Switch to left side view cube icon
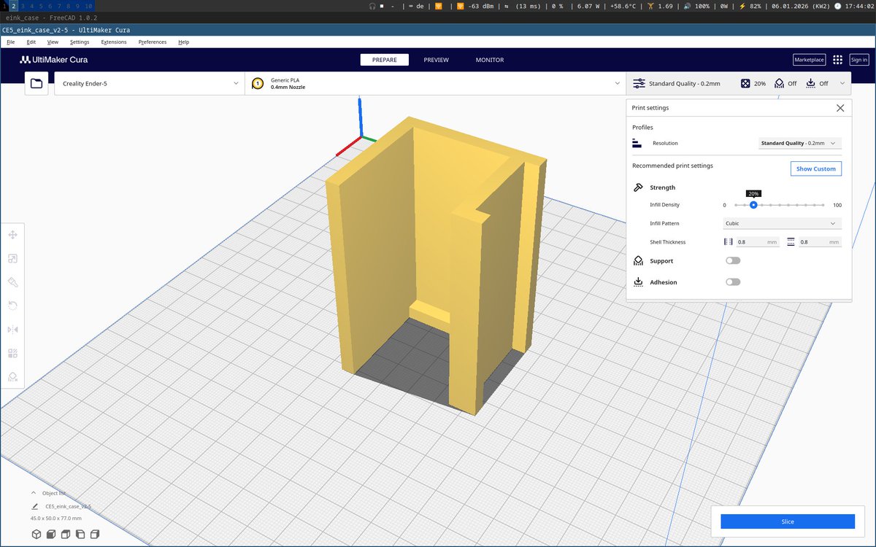This screenshot has height=547, width=876. point(80,535)
